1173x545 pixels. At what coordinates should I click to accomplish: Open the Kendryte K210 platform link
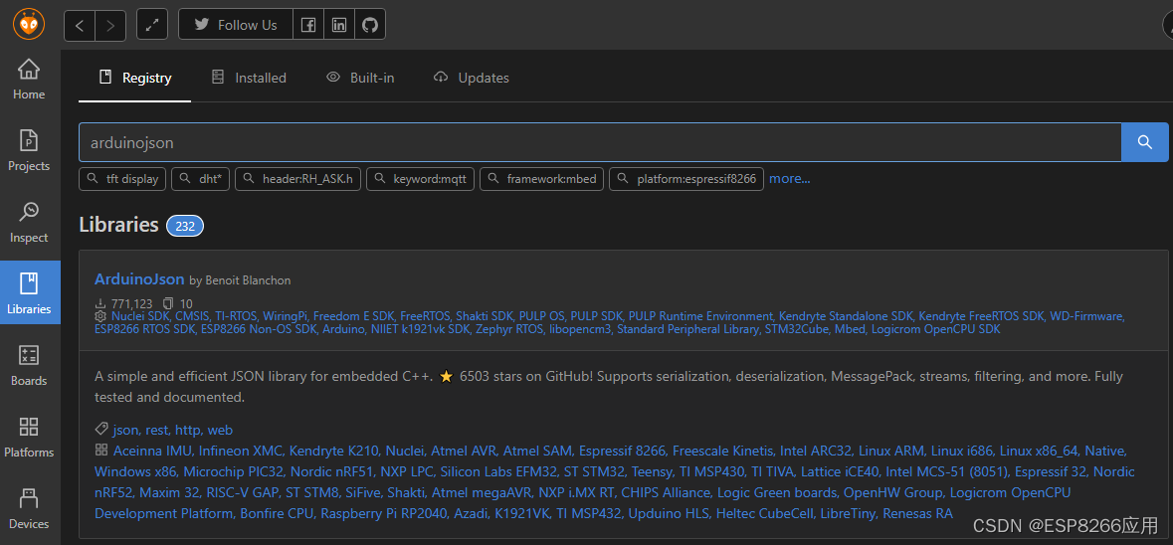pos(334,451)
